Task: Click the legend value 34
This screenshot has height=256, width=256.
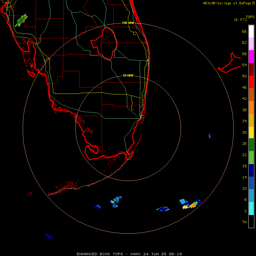Action: (x=244, y=121)
